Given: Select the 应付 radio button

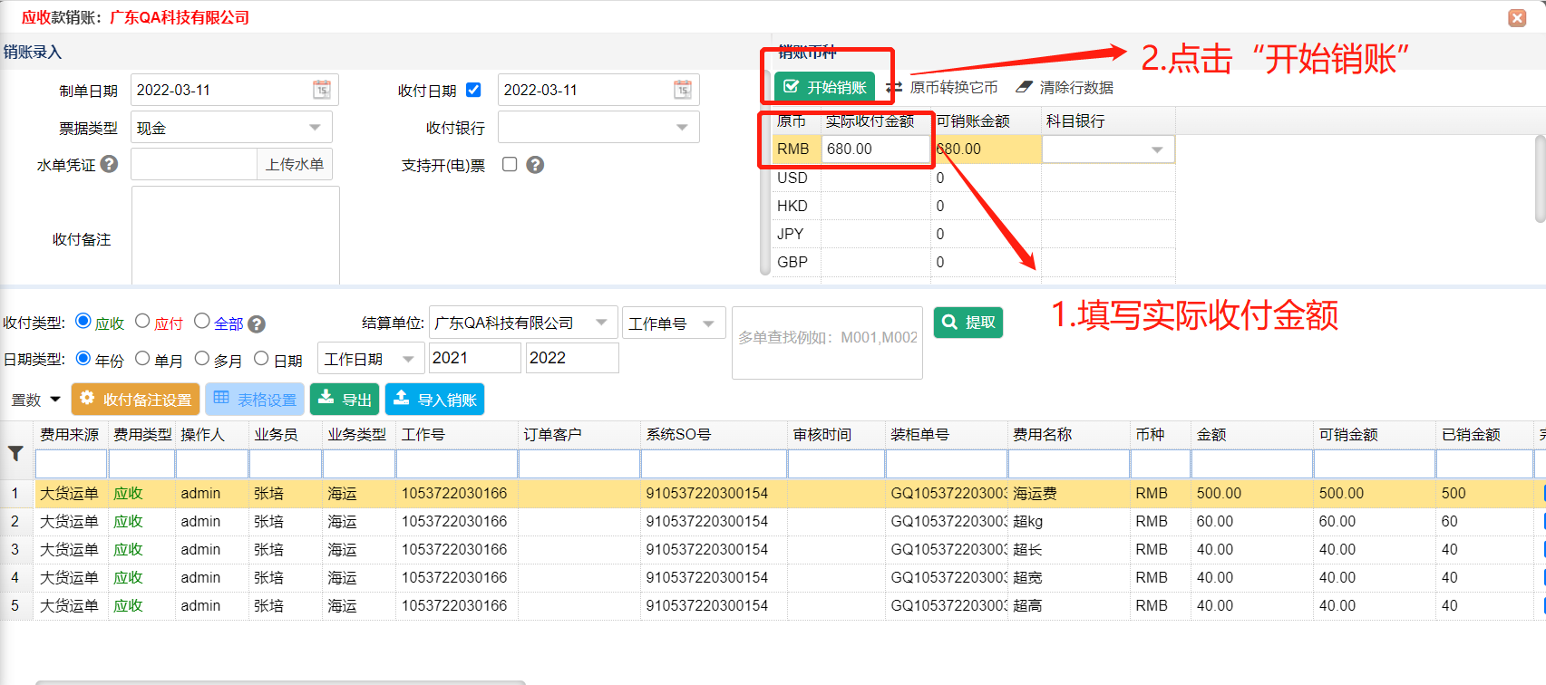Looking at the screenshot, I should (142, 321).
